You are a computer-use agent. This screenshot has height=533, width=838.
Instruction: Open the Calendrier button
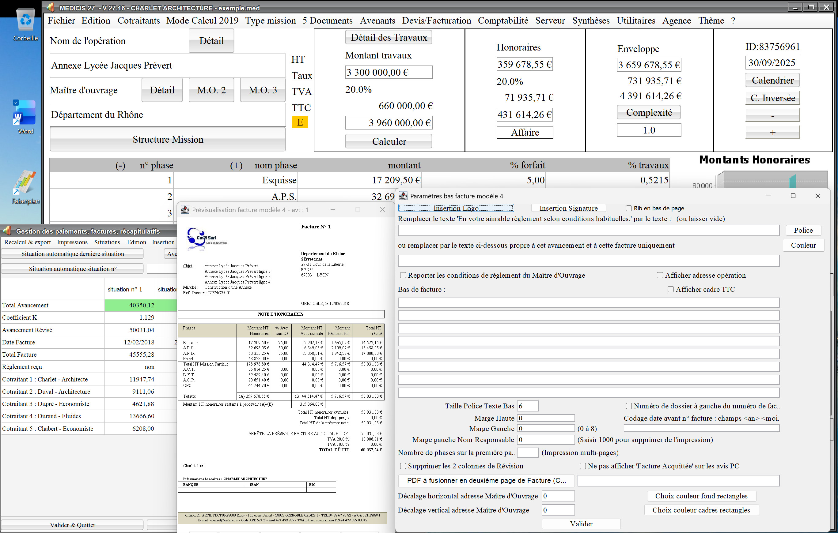(x=772, y=80)
